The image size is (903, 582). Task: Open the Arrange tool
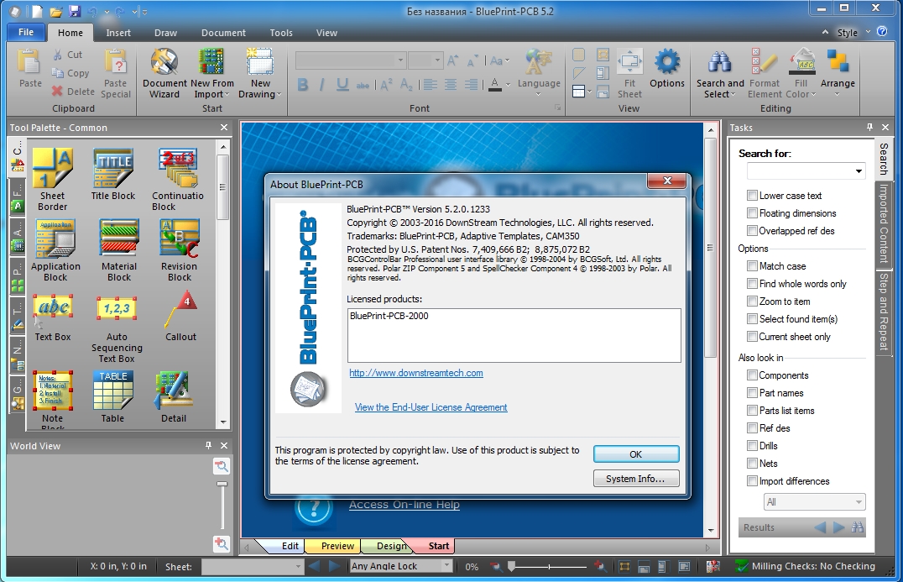pyautogui.click(x=838, y=72)
